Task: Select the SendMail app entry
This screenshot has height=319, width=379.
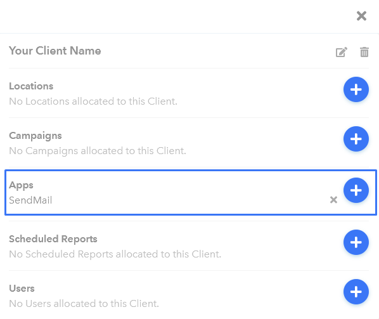Action: coord(30,200)
